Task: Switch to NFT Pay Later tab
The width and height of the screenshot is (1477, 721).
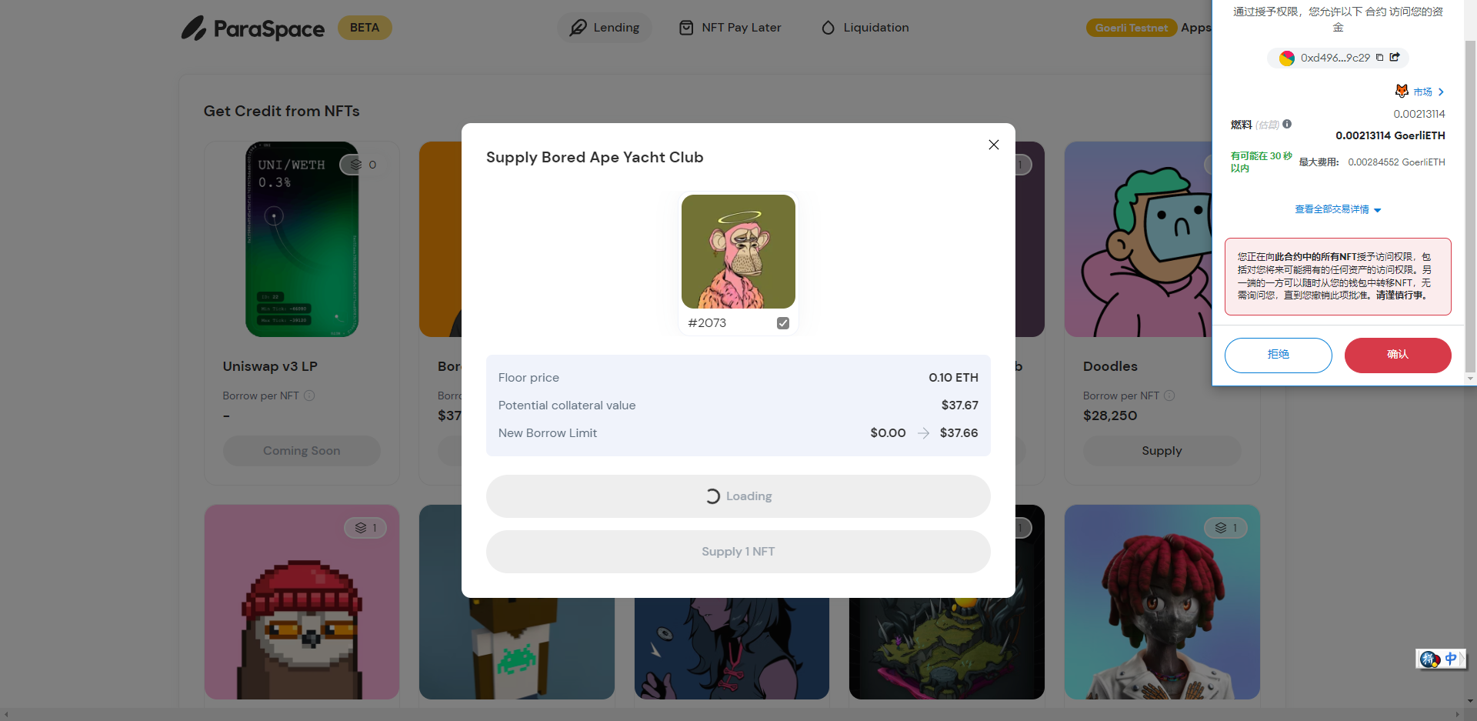Action: click(730, 28)
